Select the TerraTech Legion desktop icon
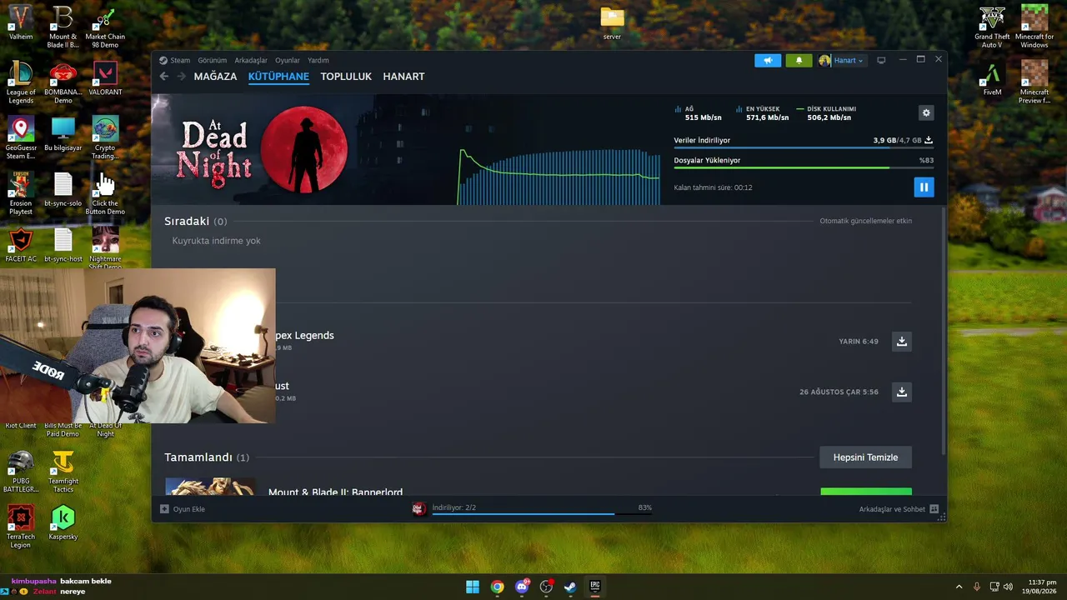The height and width of the screenshot is (600, 1067). pos(21,527)
